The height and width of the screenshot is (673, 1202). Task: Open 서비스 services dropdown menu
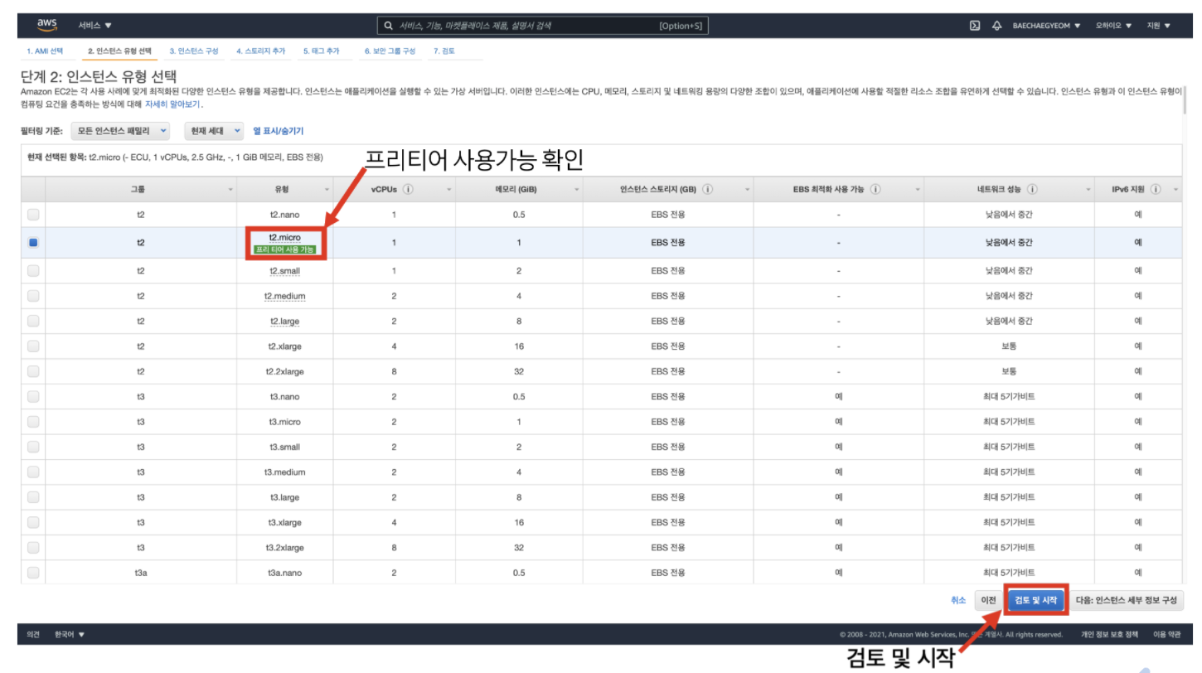(x=95, y=26)
